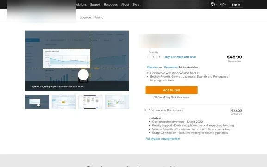This screenshot has width=267, height=167.
Task: Expand the globe dropdown chevron
Action: click(x=216, y=5)
